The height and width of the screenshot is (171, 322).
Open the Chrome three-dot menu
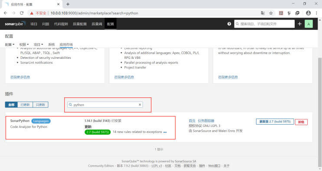[x=316, y=13]
